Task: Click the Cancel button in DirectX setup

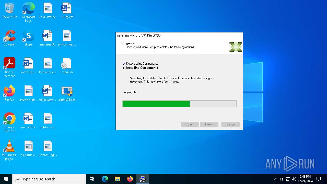Action: [x=231, y=124]
